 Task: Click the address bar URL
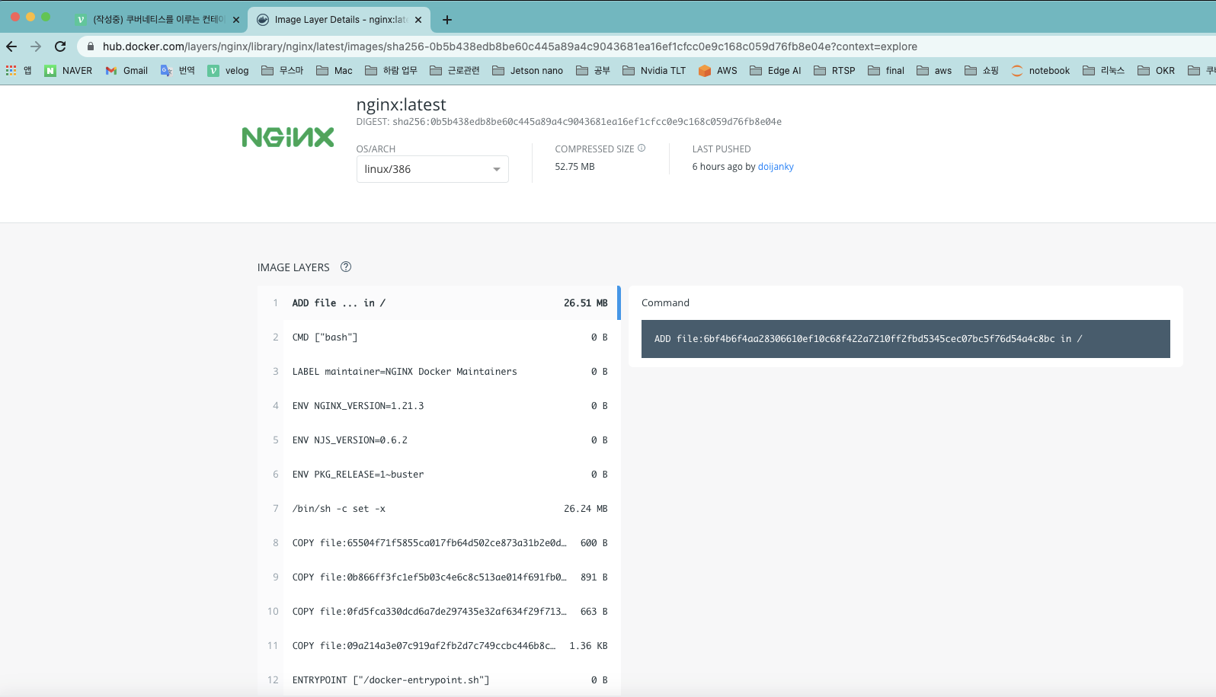pyautogui.click(x=510, y=46)
